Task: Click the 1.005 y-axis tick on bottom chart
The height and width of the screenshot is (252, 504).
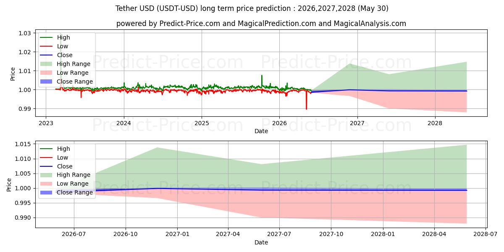Action: coord(24,173)
